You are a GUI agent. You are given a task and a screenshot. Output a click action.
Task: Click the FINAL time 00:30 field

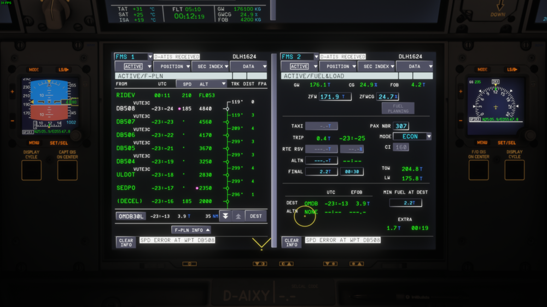pos(352,172)
